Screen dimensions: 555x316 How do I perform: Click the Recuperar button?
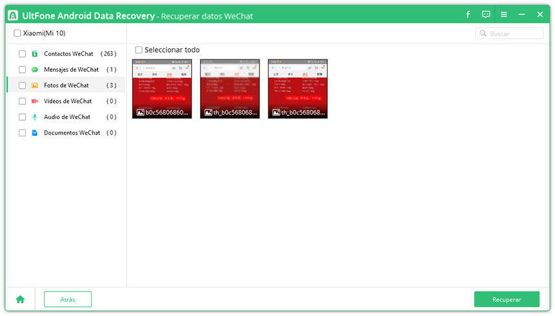click(507, 299)
